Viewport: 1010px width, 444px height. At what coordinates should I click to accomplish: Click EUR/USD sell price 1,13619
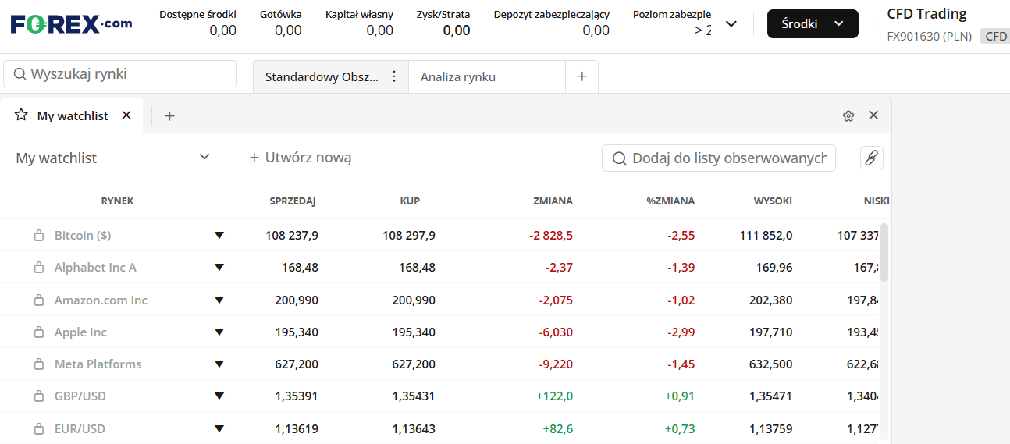tap(297, 428)
